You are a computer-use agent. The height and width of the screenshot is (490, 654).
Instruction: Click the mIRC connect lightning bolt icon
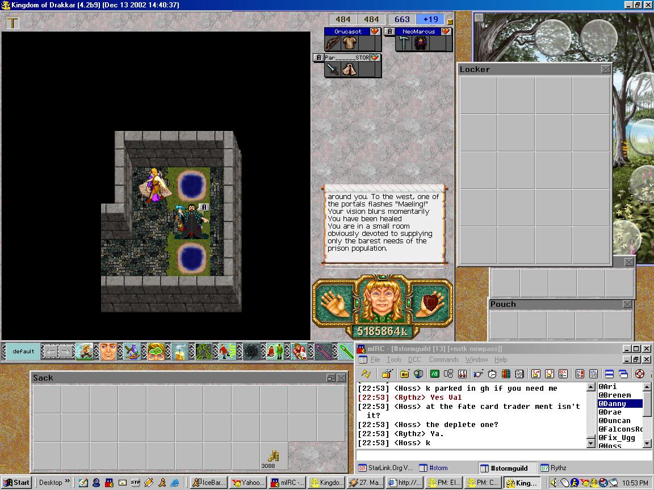(x=366, y=374)
